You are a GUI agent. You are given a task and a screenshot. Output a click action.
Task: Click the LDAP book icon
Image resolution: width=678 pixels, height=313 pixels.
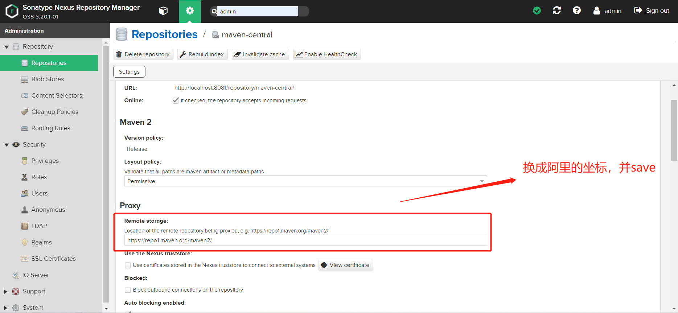click(25, 226)
